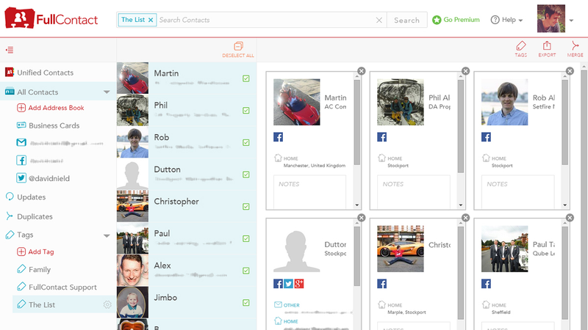The width and height of the screenshot is (588, 330).
Task: Remove the Rob card
Action: click(x=570, y=71)
